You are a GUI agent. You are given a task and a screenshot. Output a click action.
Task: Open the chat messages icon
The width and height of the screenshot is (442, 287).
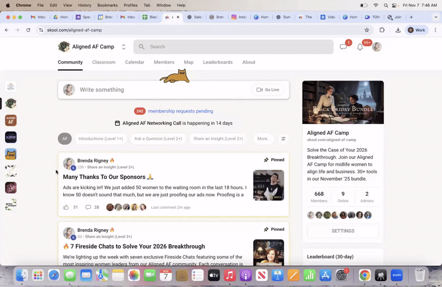pos(343,47)
